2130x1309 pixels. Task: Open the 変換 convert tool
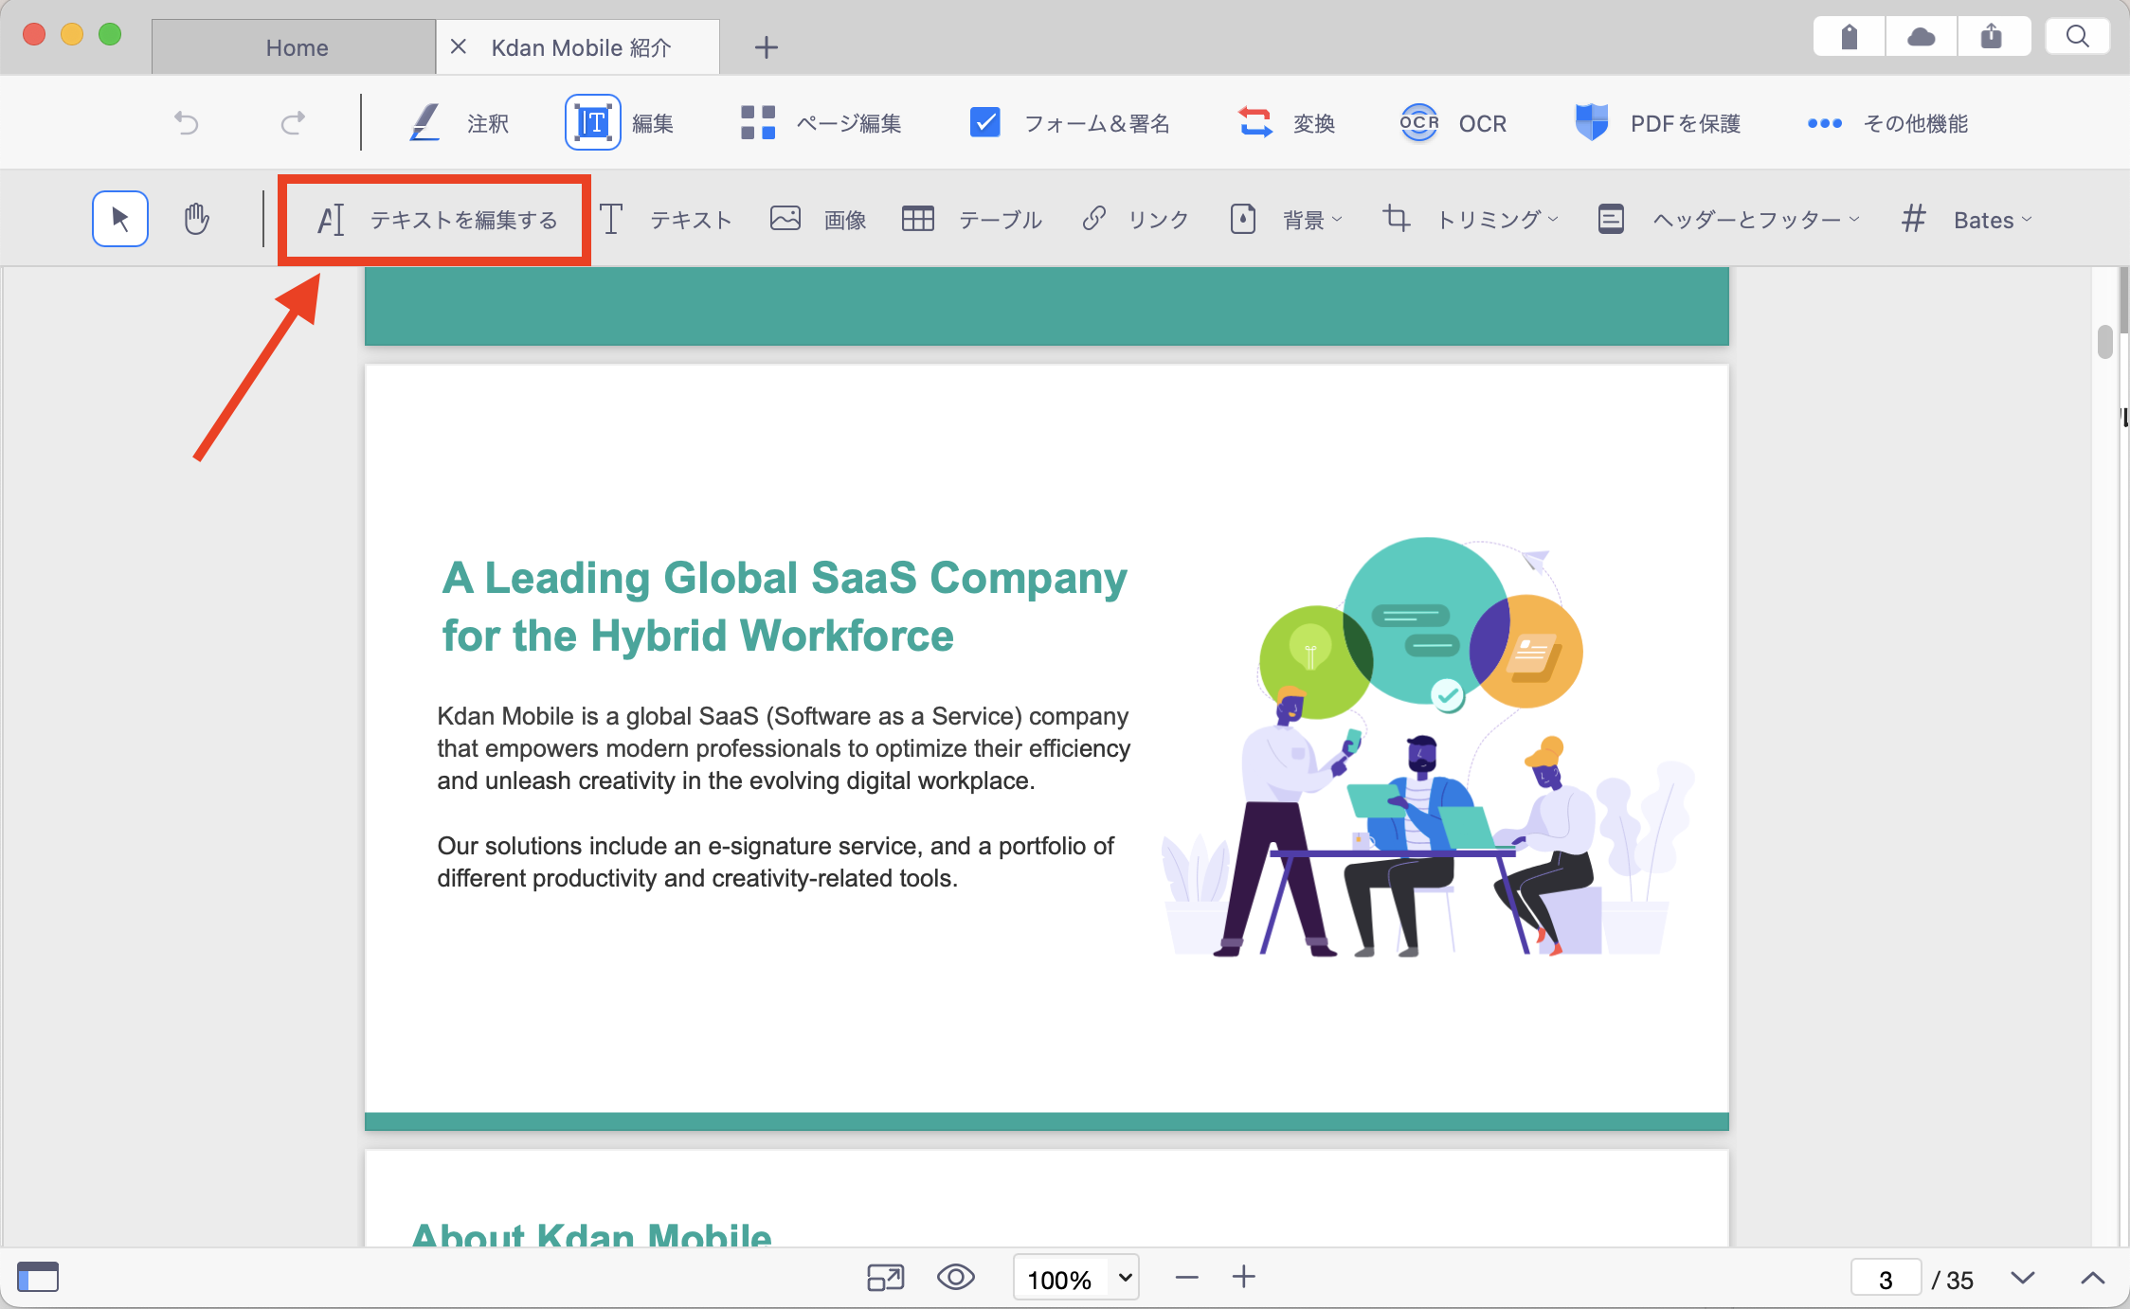tap(1286, 123)
